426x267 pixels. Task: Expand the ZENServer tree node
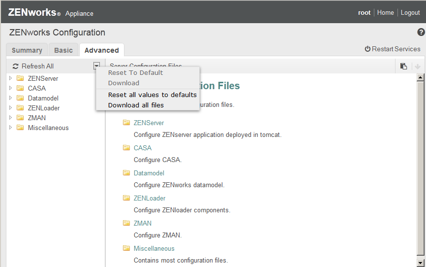pos(10,78)
